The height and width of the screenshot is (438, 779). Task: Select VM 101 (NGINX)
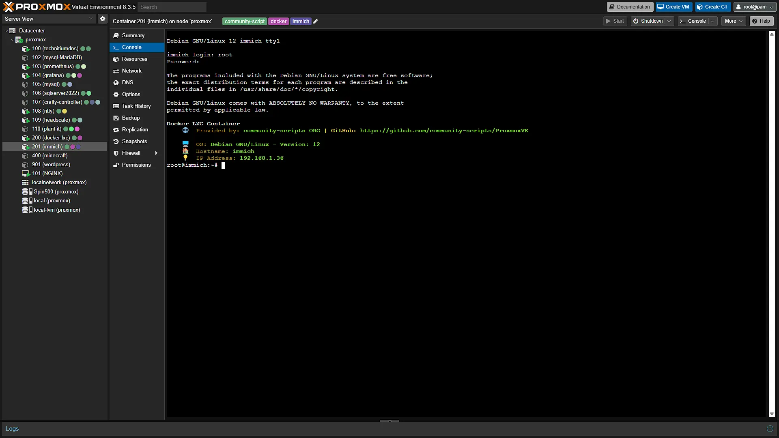[x=47, y=174]
